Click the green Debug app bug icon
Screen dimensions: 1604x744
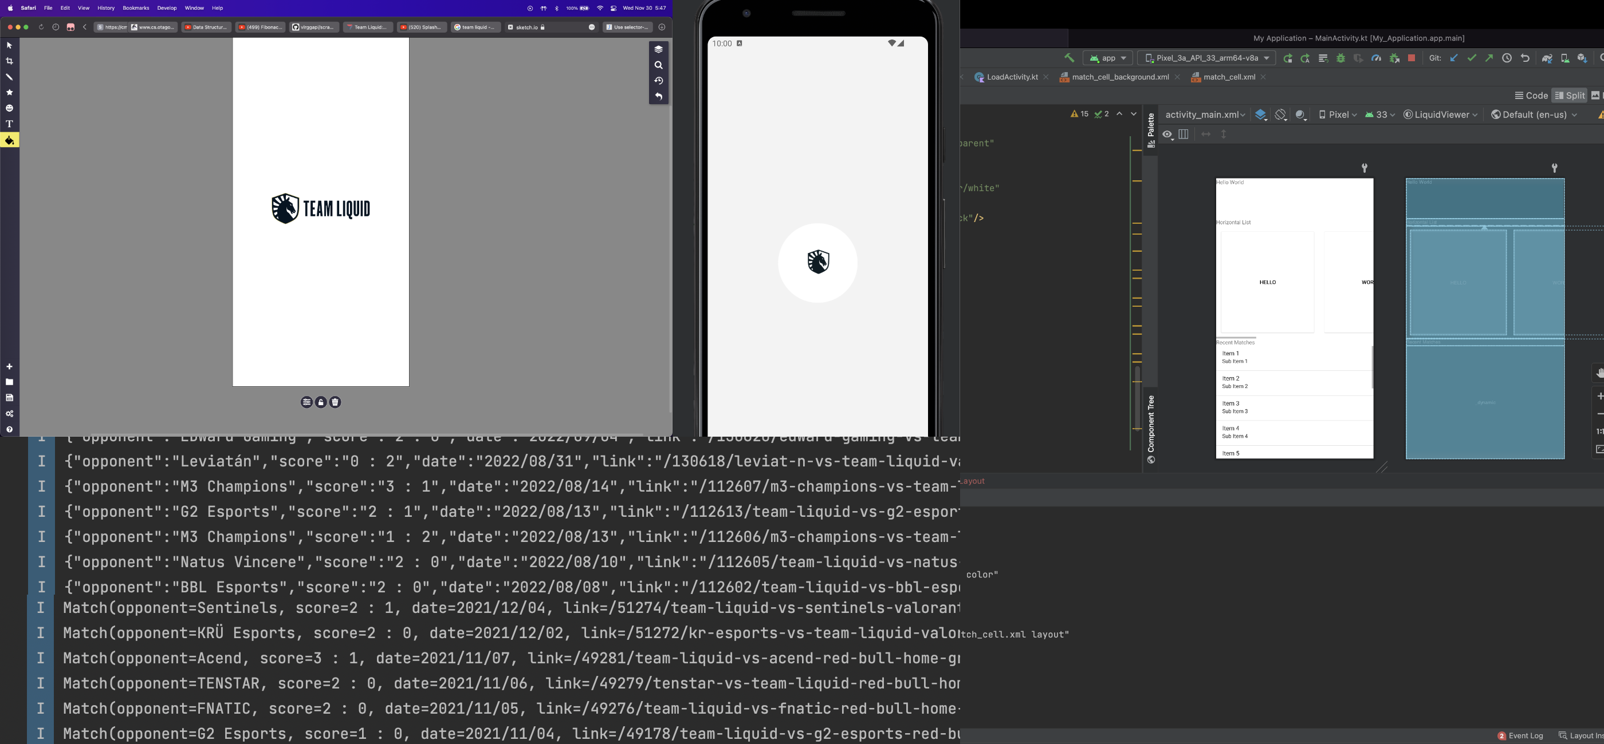1340,58
